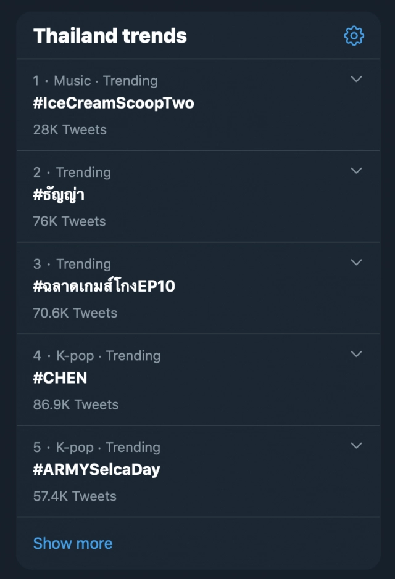The width and height of the screenshot is (395, 579).
Task: Open Twitter trends settings gear
Action: [354, 35]
